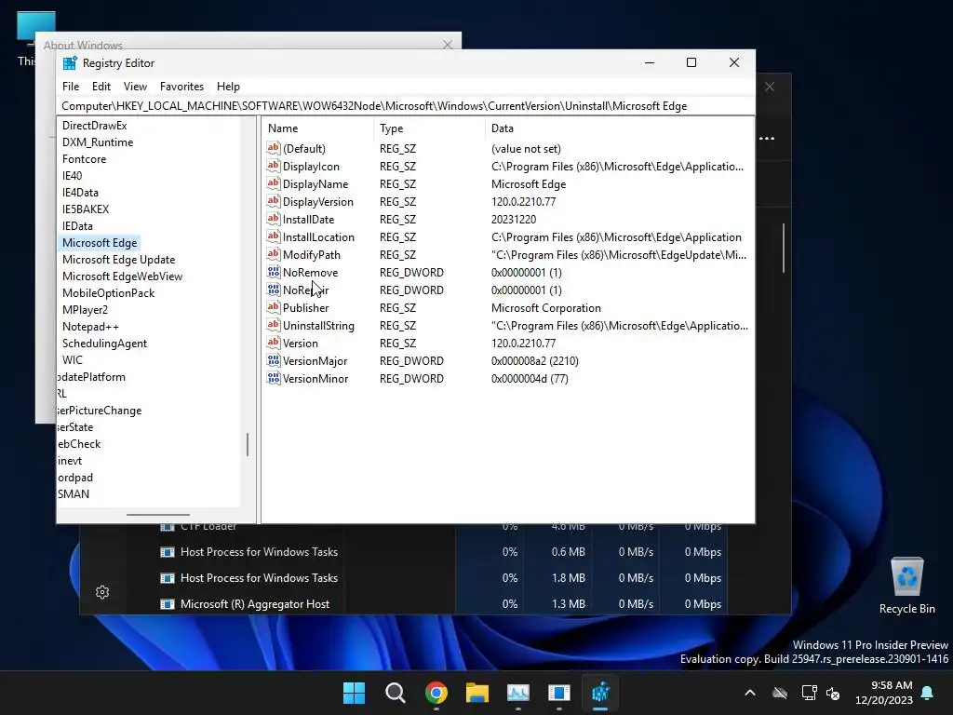Viewport: 953px width, 715px height.
Task: Select the VersionMinor DWORD icon
Action: click(x=274, y=378)
